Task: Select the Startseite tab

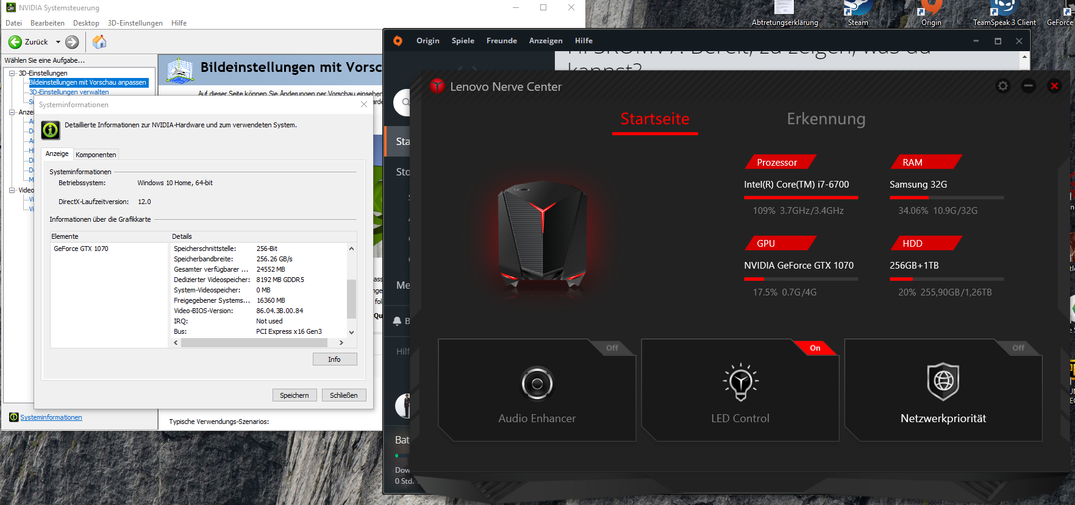Action: coord(655,119)
